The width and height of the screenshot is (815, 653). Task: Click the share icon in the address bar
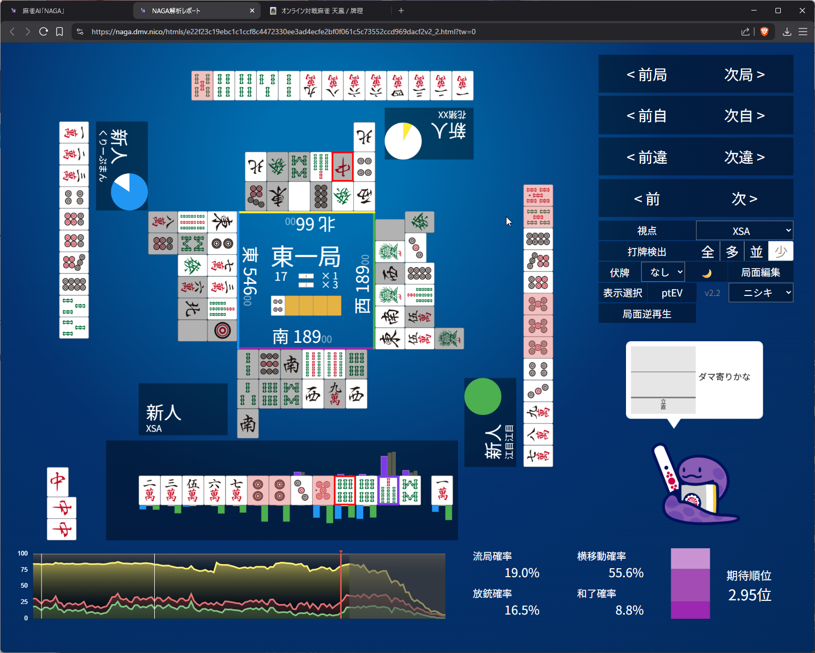[x=745, y=32]
